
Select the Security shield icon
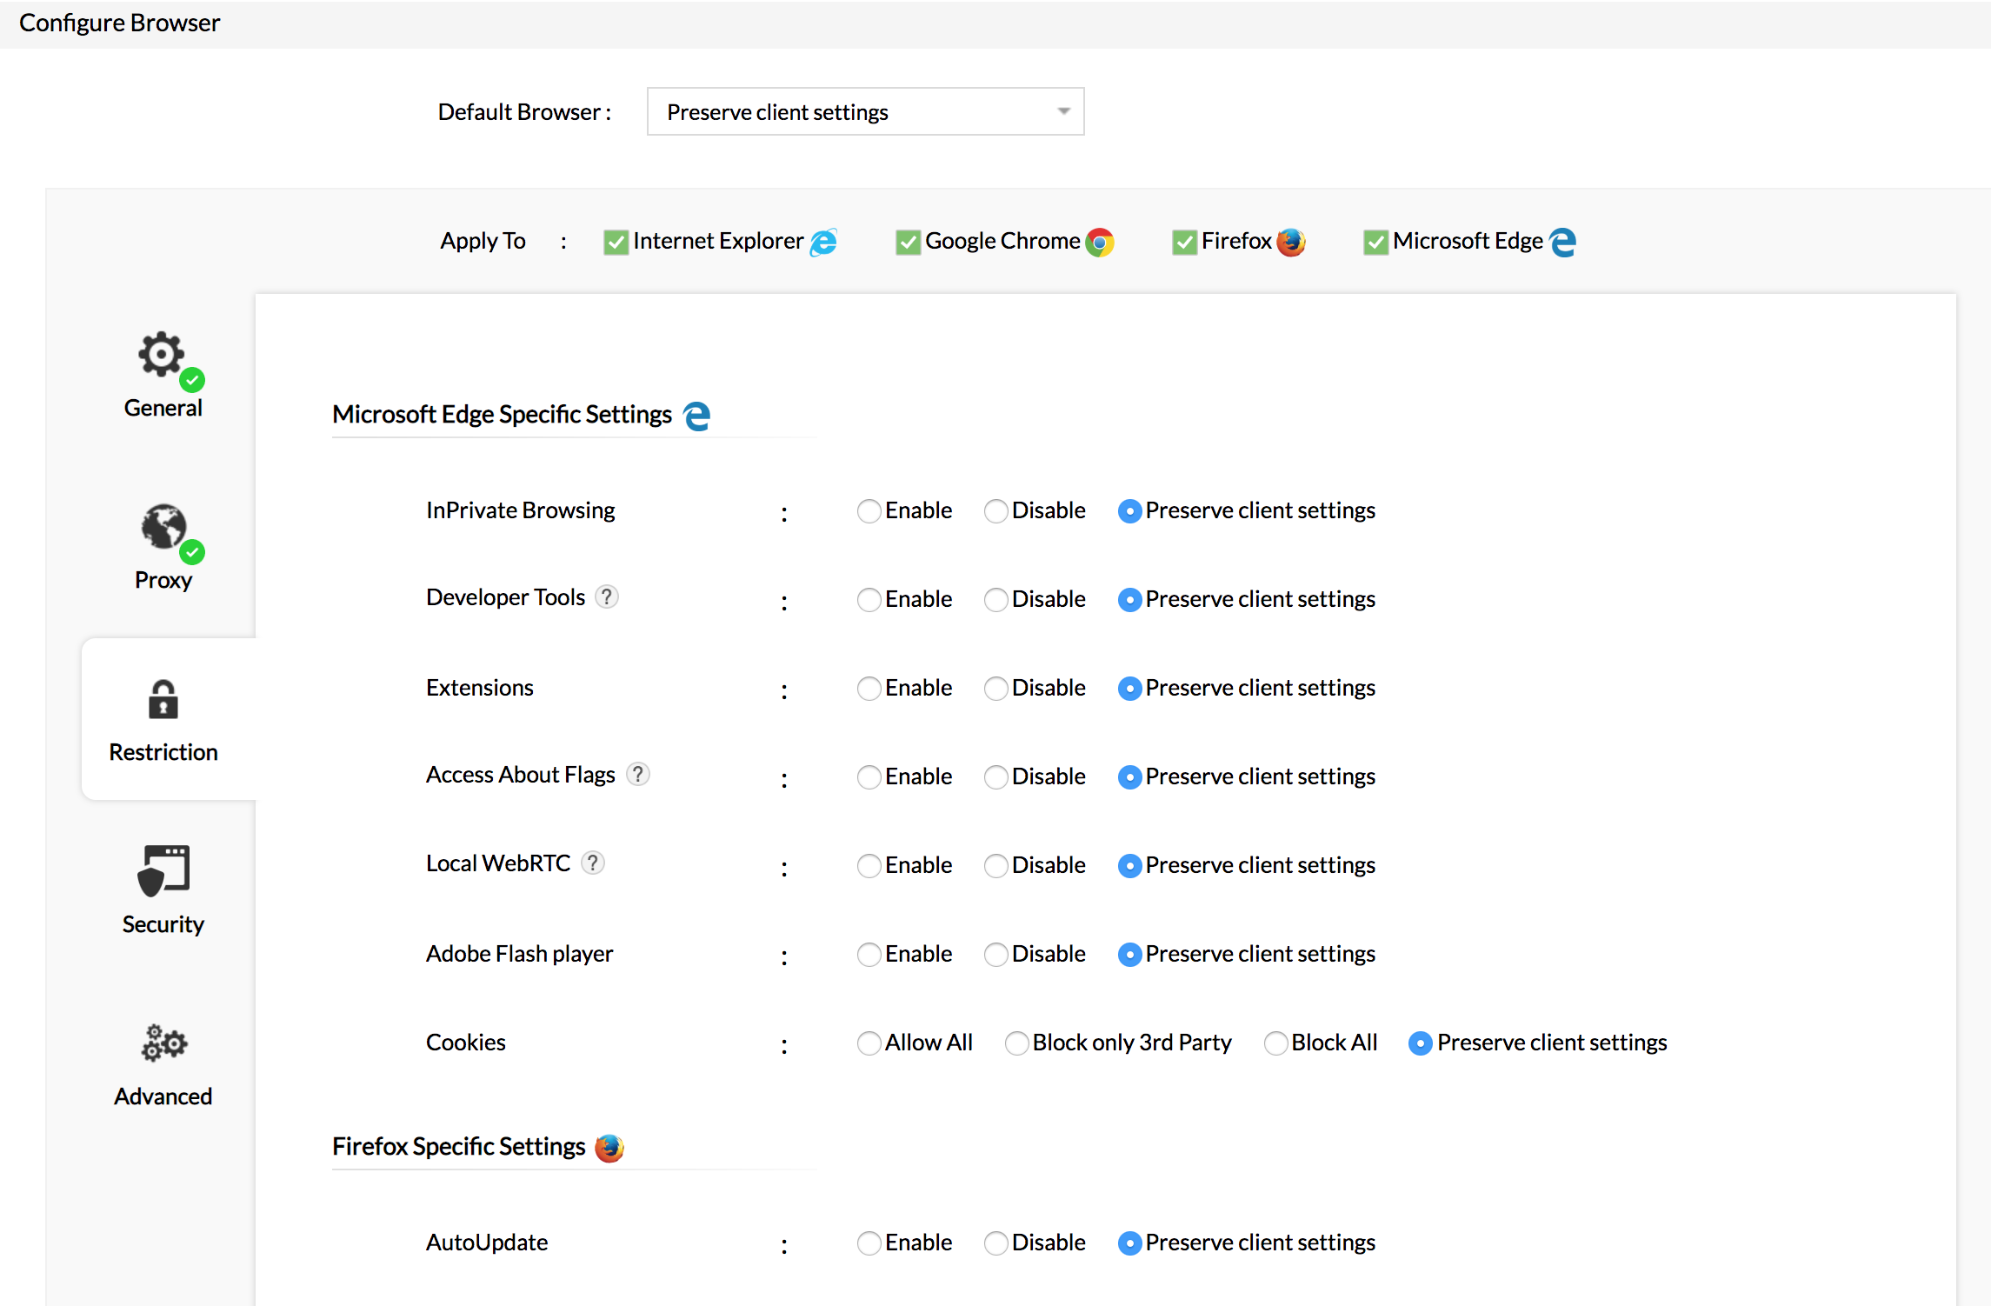pos(163,870)
